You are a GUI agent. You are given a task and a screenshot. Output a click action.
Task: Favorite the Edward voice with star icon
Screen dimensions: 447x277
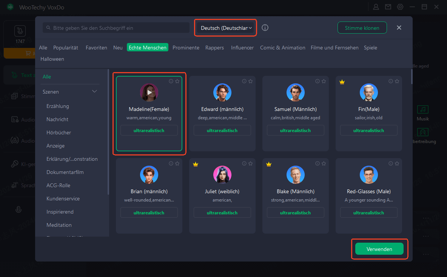point(250,81)
